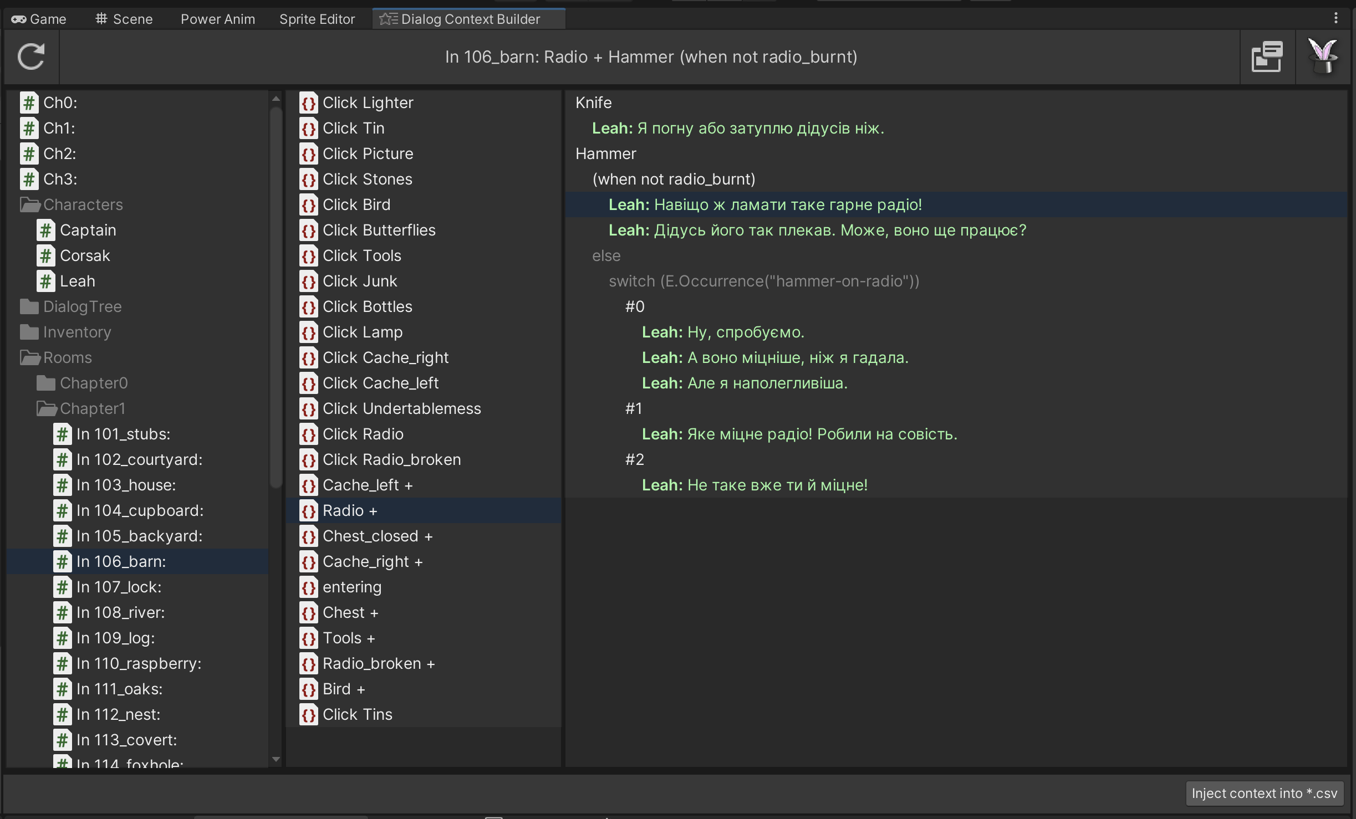Click Inject context into *.csv button
The width and height of the screenshot is (1356, 819).
pos(1264,794)
